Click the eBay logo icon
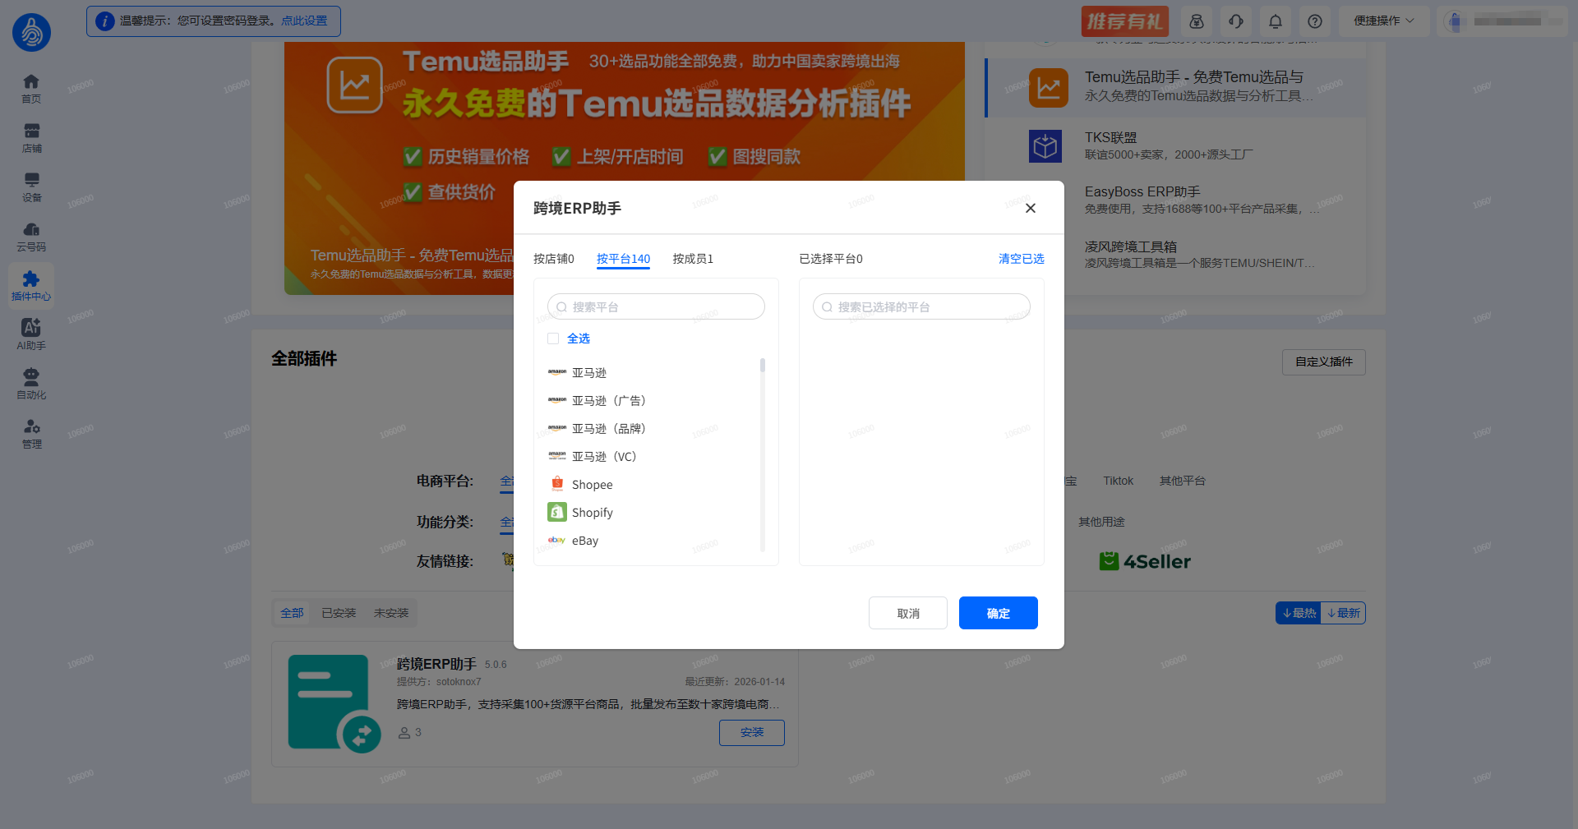1578x829 pixels. pos(557,540)
